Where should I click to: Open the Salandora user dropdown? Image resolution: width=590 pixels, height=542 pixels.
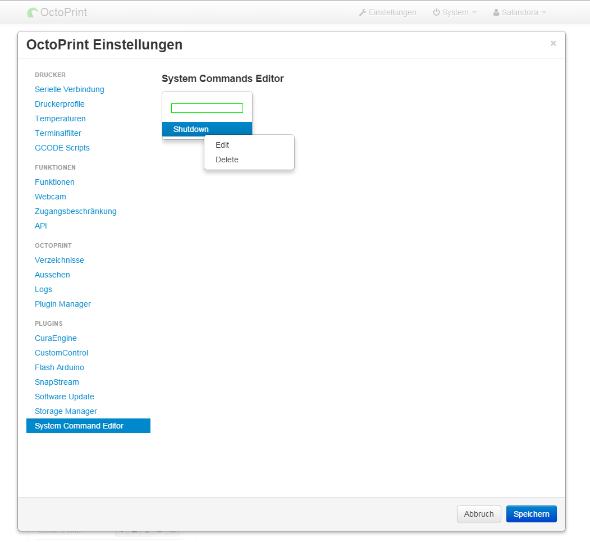(x=519, y=12)
